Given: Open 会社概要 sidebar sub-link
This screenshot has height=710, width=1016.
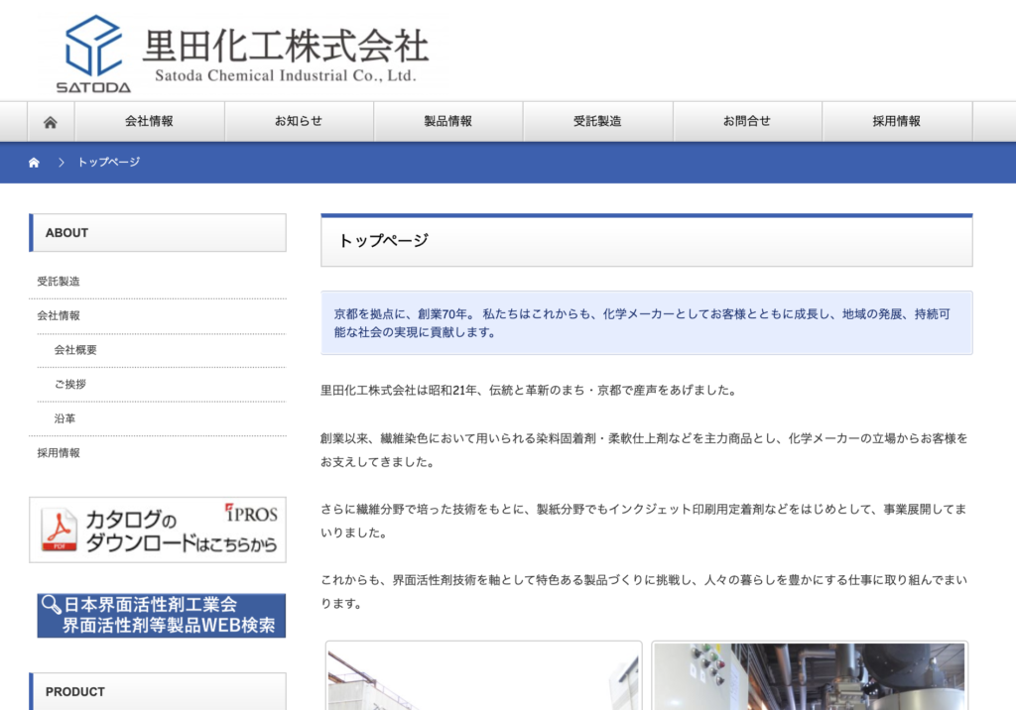Looking at the screenshot, I should click(x=75, y=350).
